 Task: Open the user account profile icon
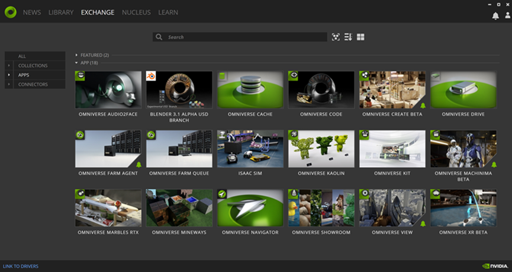[x=507, y=15]
